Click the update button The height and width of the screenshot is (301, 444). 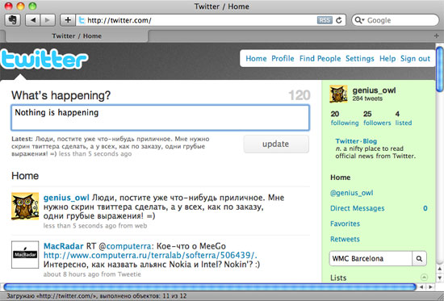tap(276, 144)
